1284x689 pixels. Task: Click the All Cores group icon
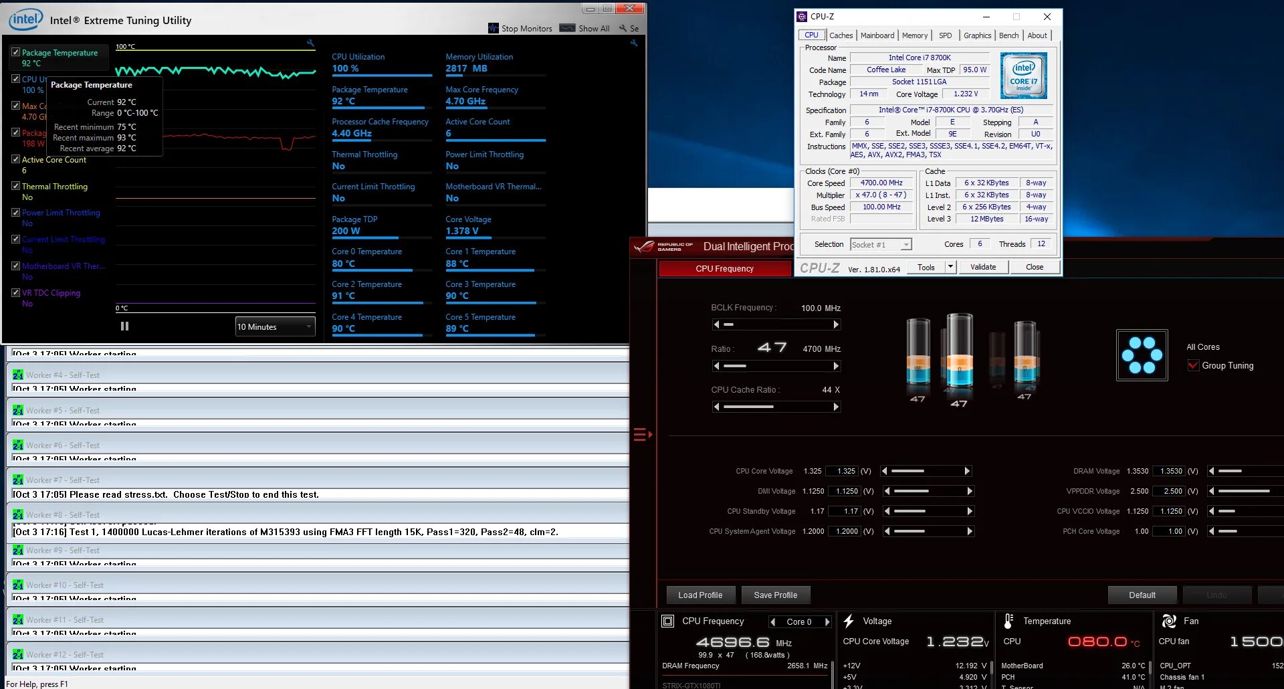[x=1142, y=355]
